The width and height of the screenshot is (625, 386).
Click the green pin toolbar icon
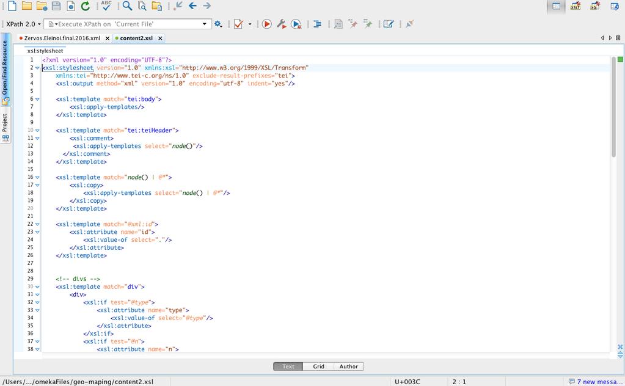pyautogui.click(x=368, y=24)
